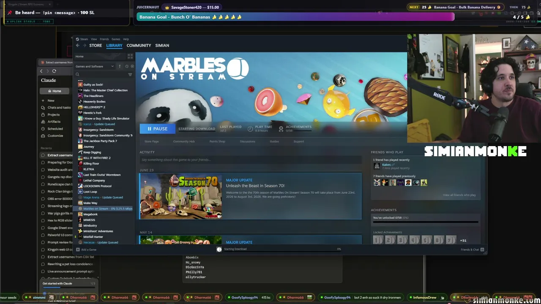This screenshot has width=541, height=304.
Task: Select the LIBRARY tab
Action: click(114, 45)
